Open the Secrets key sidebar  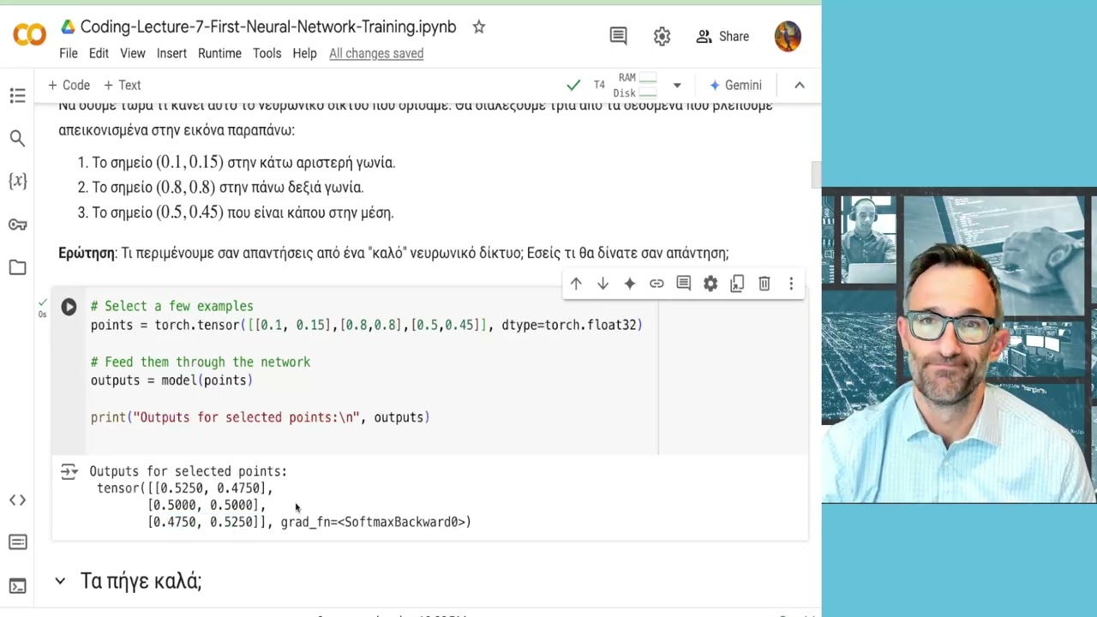(17, 225)
